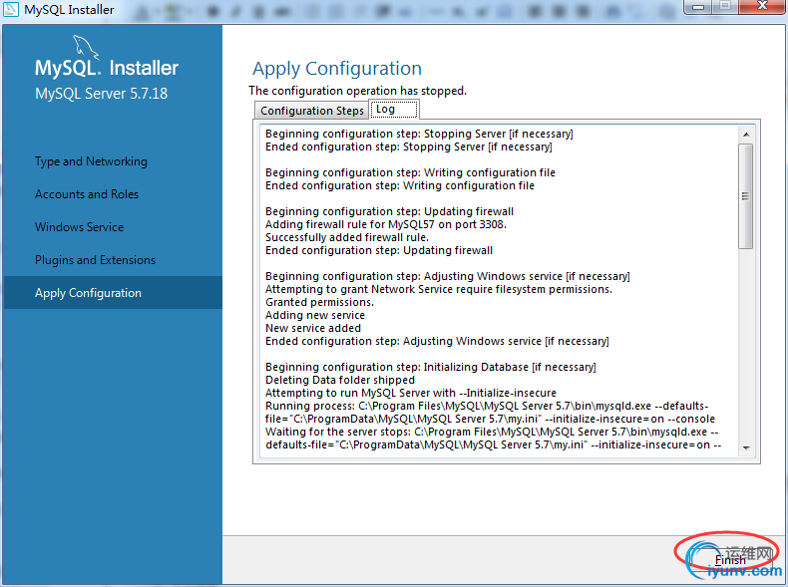This screenshot has width=788, height=587.
Task: Click 'Beginning configuration step: Writing configuration file'
Action: click(410, 172)
